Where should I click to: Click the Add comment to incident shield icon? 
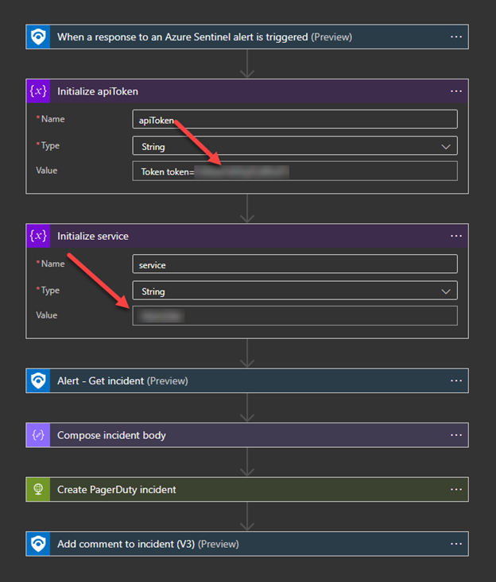(38, 544)
